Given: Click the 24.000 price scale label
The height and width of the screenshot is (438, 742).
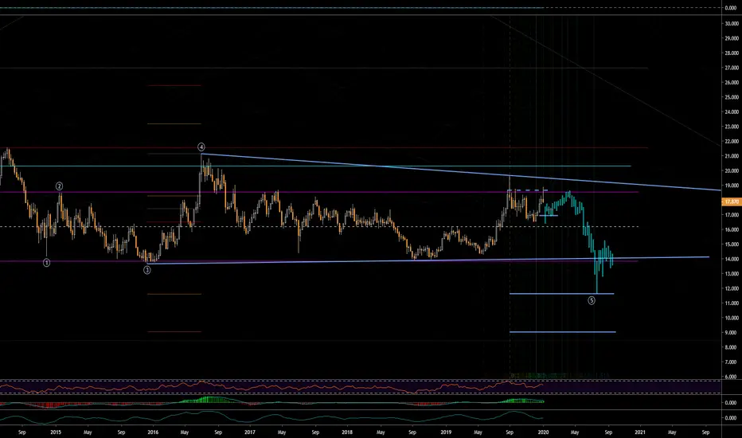Looking at the screenshot, I should click(732, 112).
